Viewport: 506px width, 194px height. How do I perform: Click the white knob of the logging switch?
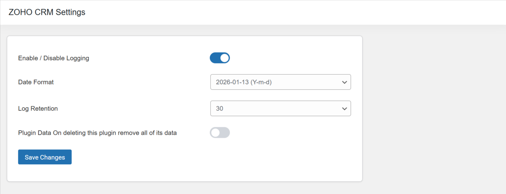225,58
